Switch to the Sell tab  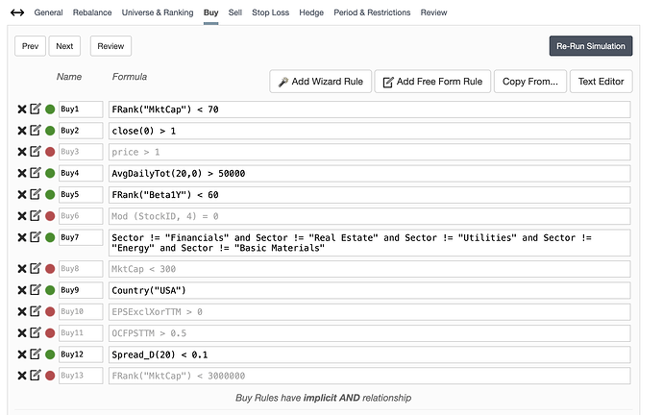click(235, 12)
